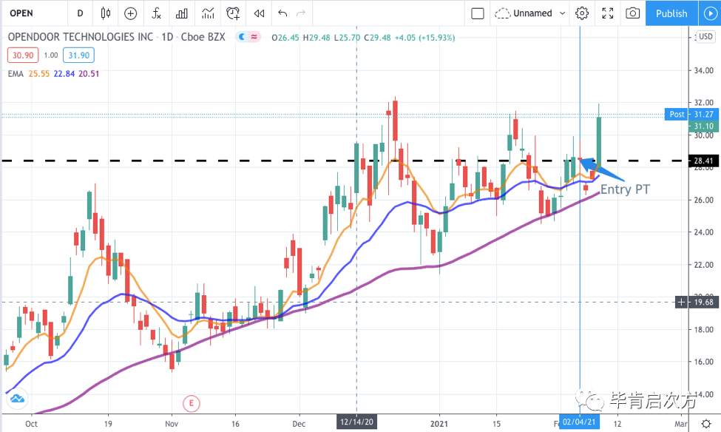Create an alert with the alarm clock icon
This screenshot has height=432, width=721.
[233, 13]
